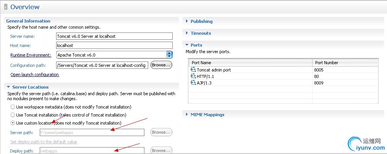The height and width of the screenshot is (154, 387).
Task: Click Browse button next to Server path
Action: click(161, 132)
